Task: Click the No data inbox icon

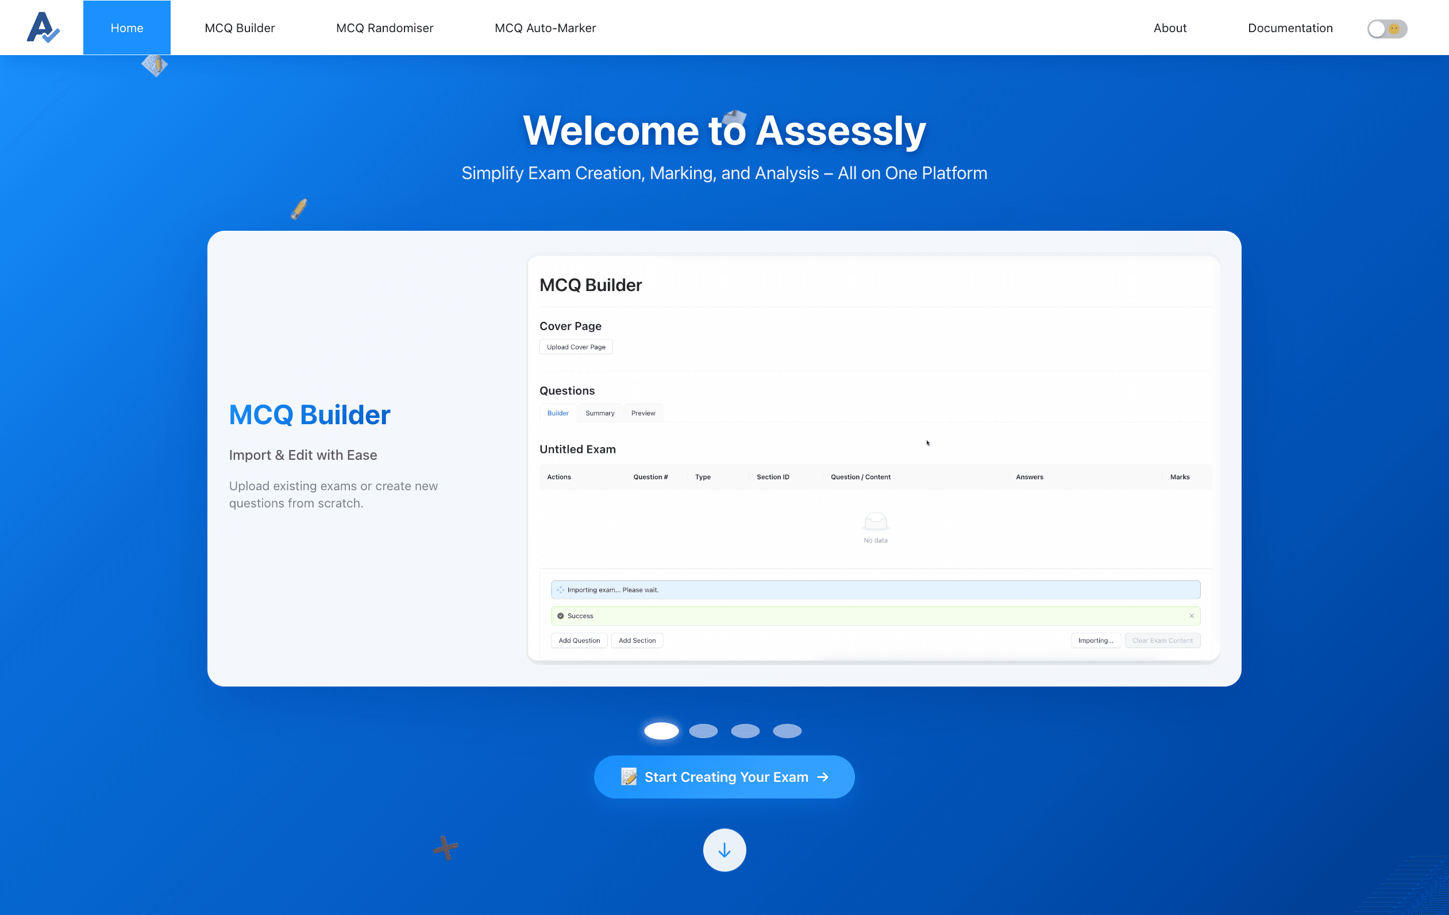Action: click(875, 521)
